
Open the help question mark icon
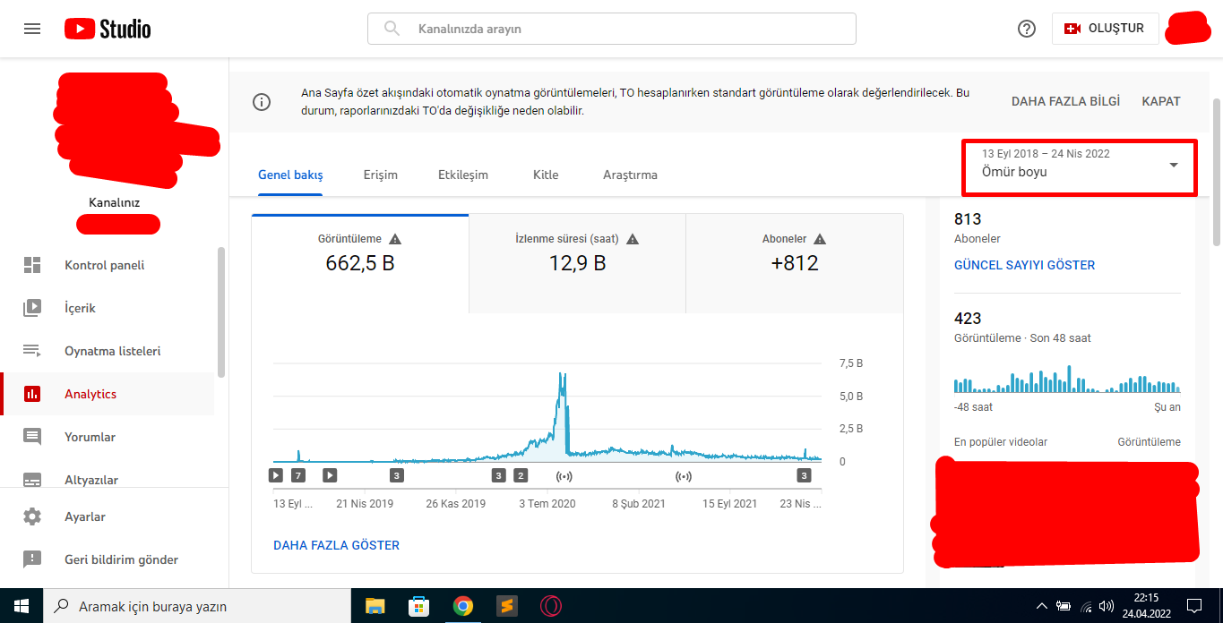coord(1027,29)
